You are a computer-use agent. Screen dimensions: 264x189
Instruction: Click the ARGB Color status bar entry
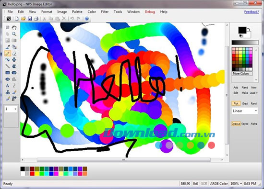[219, 184]
